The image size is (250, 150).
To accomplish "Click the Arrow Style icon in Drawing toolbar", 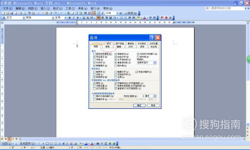I will click(106, 143).
